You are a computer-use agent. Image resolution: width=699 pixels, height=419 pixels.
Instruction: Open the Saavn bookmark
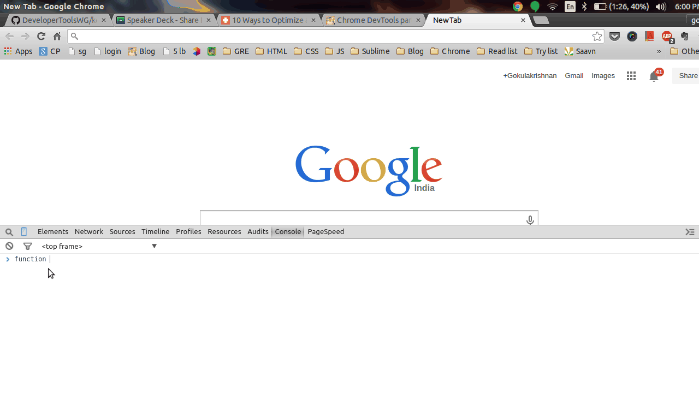click(x=580, y=51)
